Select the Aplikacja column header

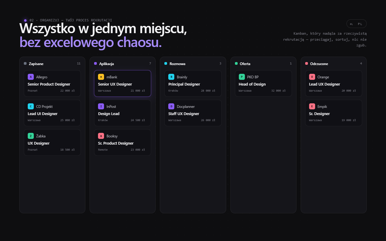point(106,64)
